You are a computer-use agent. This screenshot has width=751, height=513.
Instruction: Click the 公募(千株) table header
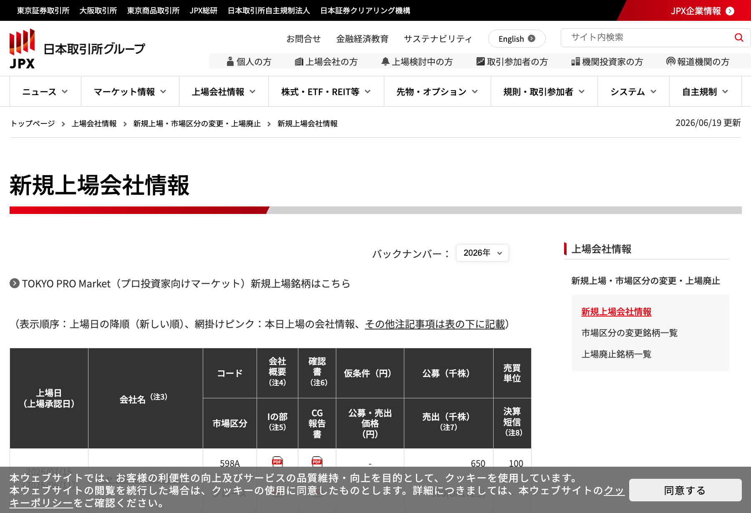449,373
